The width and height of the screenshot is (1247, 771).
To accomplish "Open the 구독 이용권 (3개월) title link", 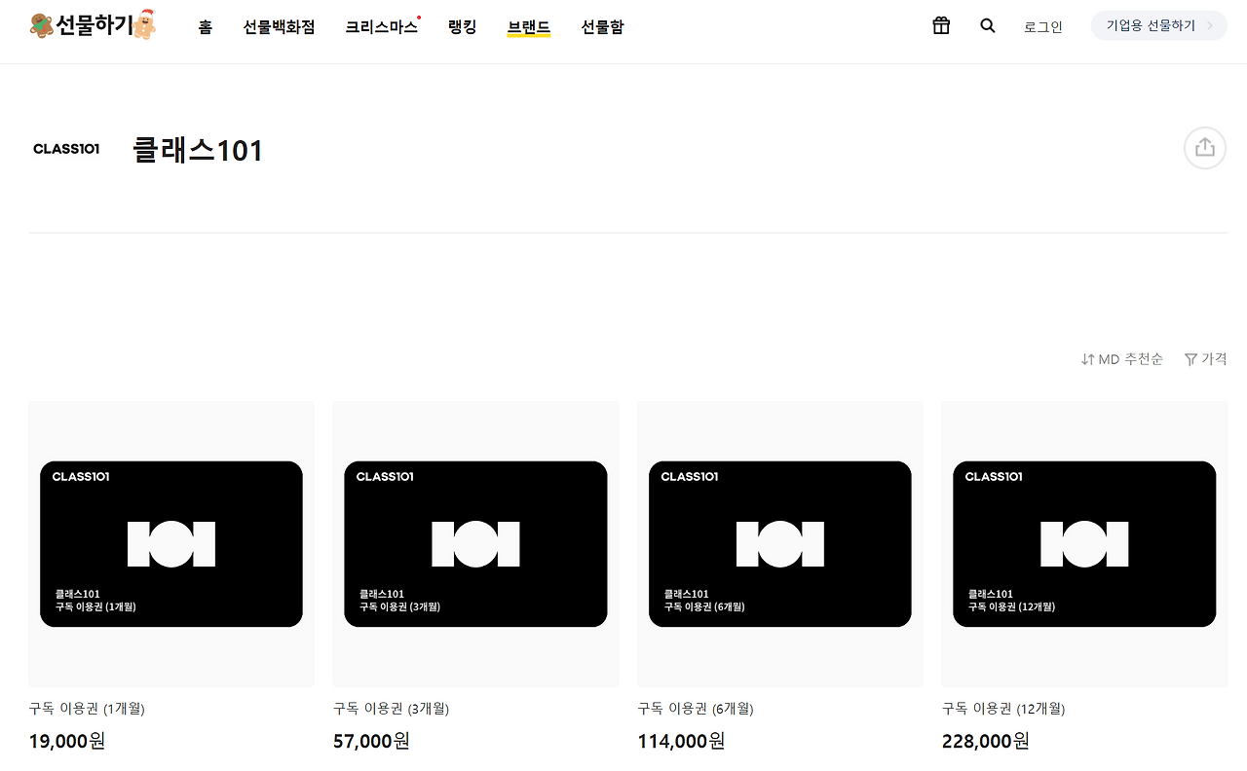I will pos(391,709).
